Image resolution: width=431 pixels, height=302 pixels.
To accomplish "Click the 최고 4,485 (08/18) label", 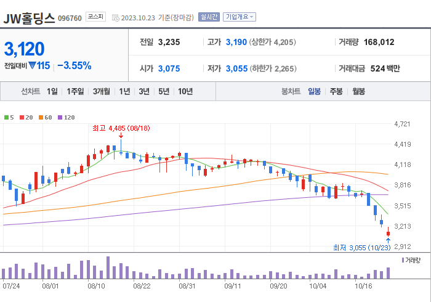I will point(121,128).
